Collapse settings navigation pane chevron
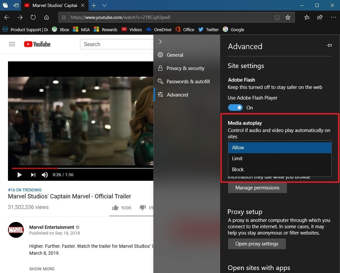Screen dimensions: 340x273 point(160,41)
